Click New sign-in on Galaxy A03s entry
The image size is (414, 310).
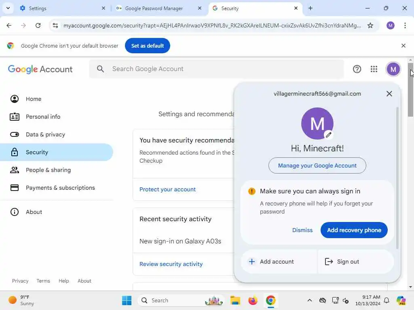pyautogui.click(x=180, y=241)
